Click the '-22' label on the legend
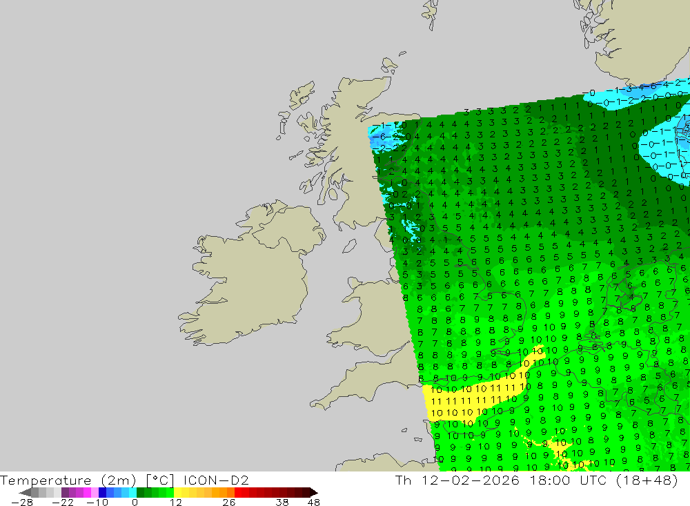Screen dimensions: 690x506 click(x=63, y=502)
